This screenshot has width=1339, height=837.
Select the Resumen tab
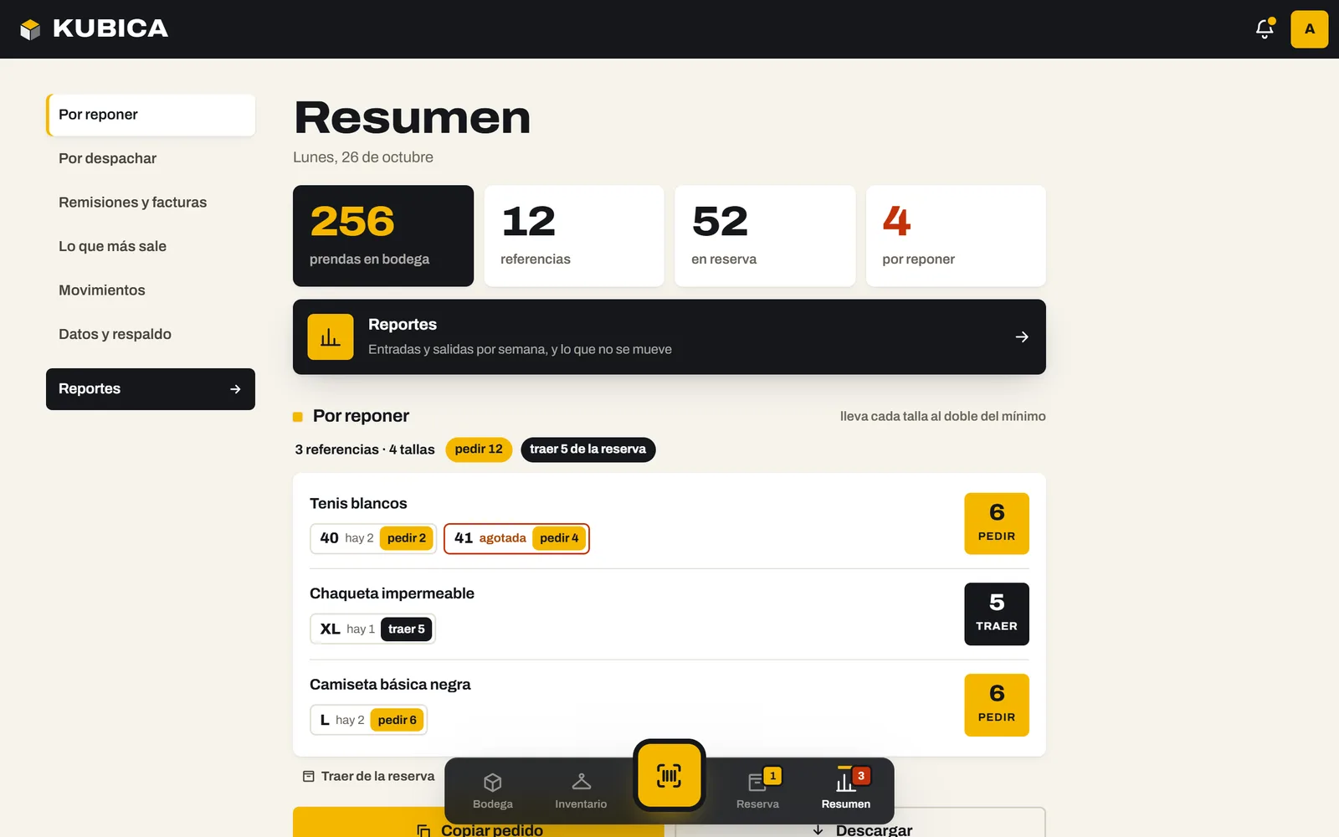click(846, 791)
